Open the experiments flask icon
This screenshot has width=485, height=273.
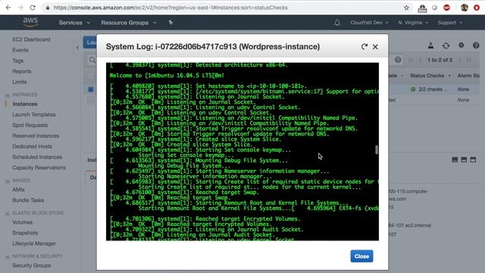click(430, 45)
